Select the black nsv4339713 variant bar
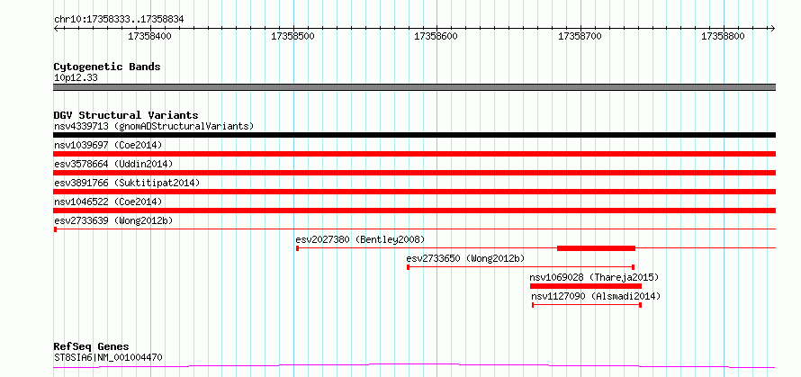801x377 pixels. pyautogui.click(x=415, y=135)
